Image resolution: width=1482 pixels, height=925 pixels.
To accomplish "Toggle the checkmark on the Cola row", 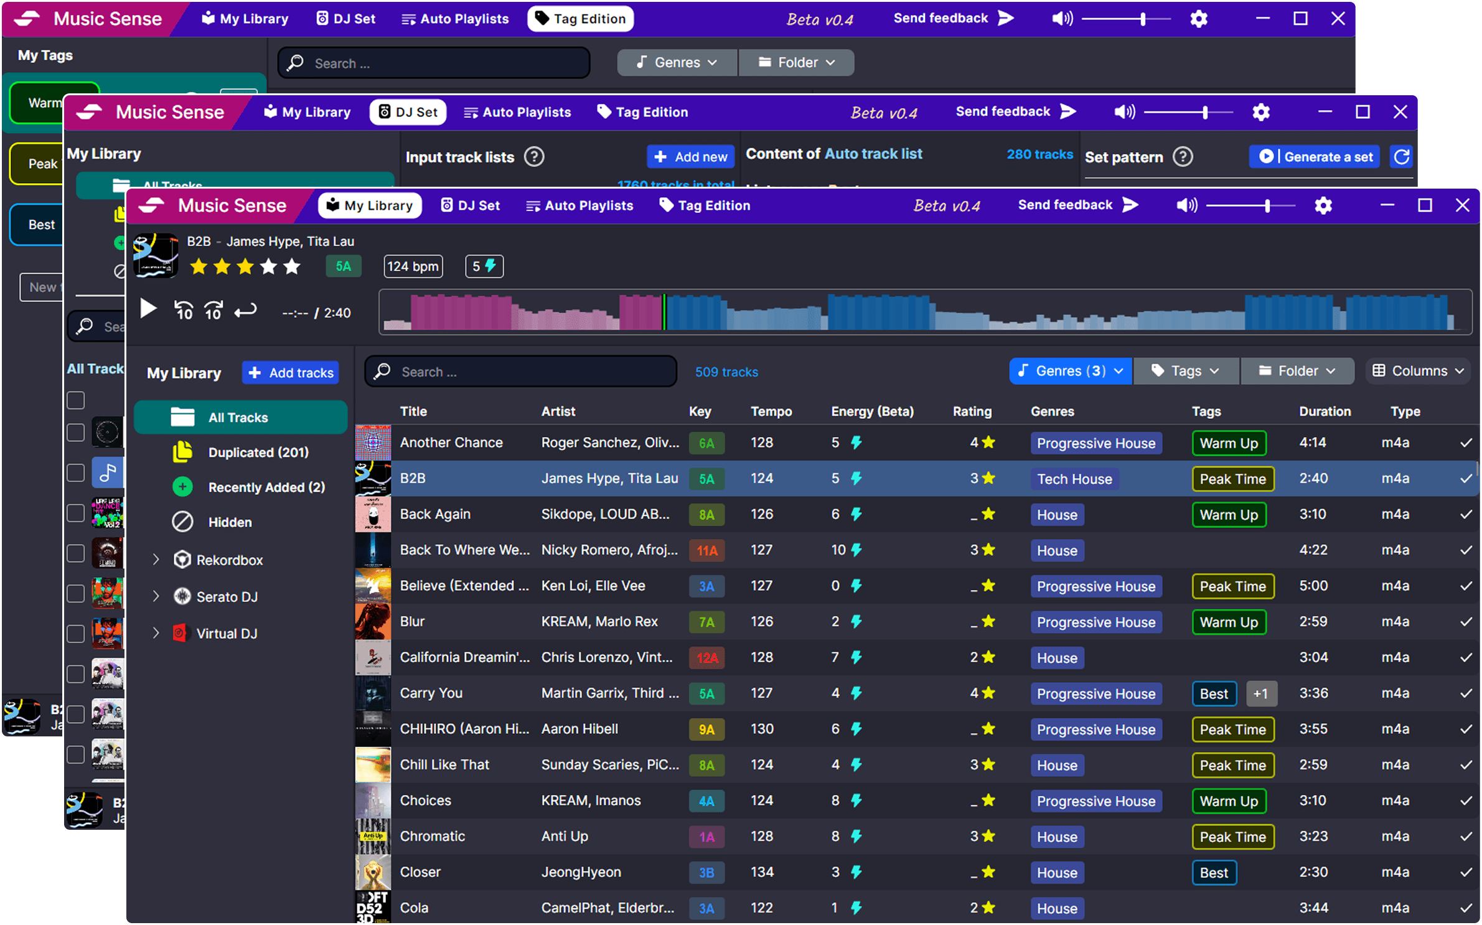I will [1466, 908].
